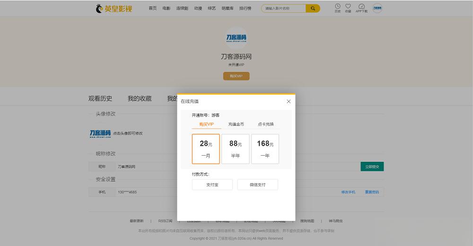Open the user avatar in header
473x246 pixels.
[x=377, y=8]
